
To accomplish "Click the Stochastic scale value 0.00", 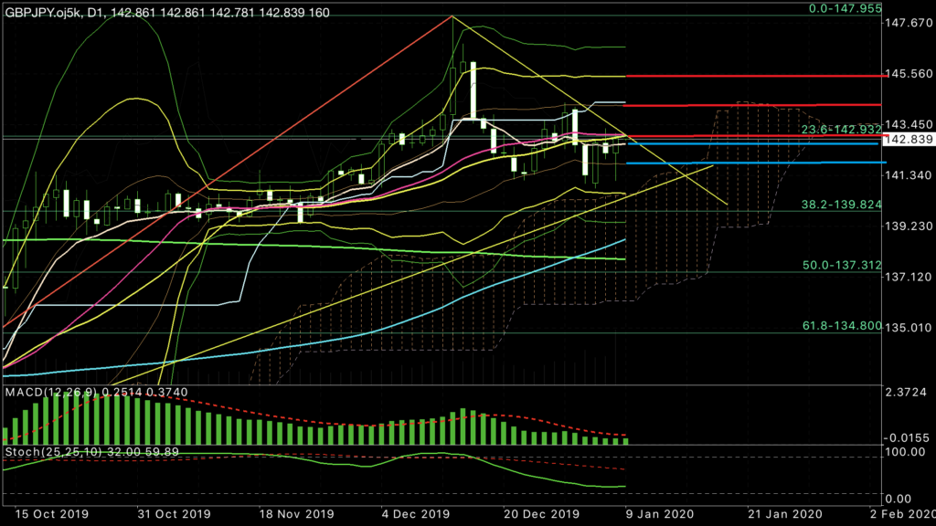I will coord(899,499).
